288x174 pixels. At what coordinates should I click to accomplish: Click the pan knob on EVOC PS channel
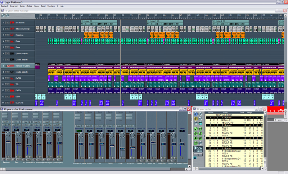point(132,135)
